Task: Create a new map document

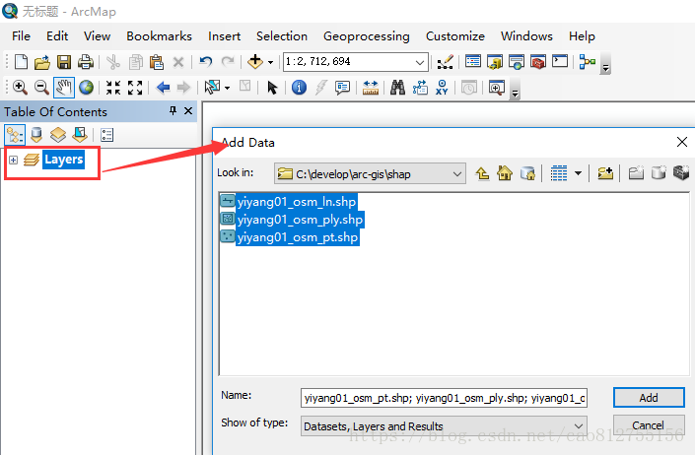Action: point(21,62)
